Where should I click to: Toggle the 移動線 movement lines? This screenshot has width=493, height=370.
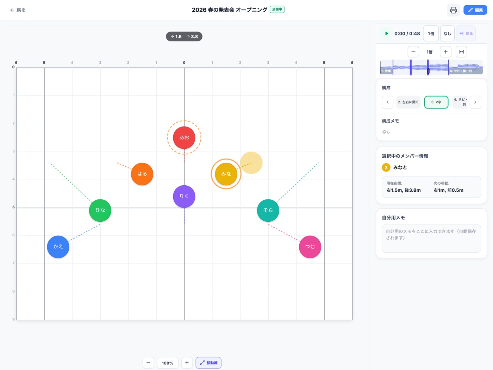pos(208,363)
